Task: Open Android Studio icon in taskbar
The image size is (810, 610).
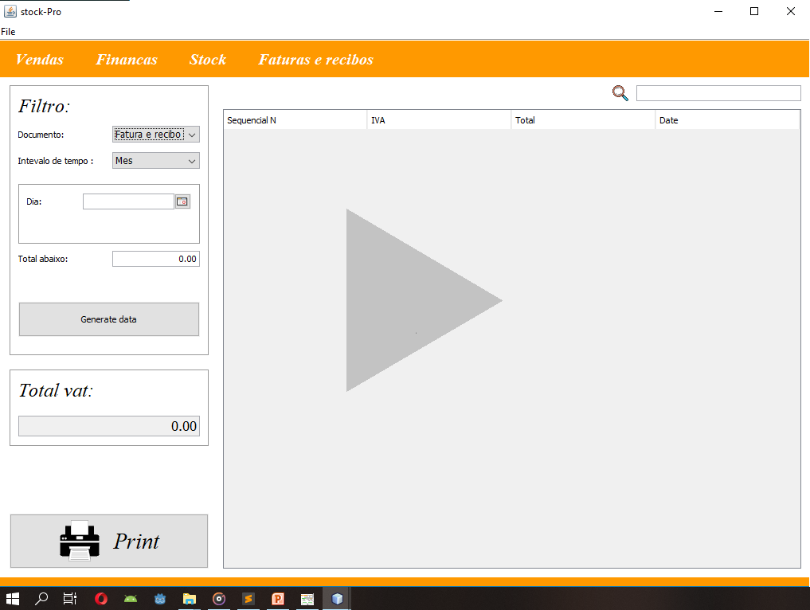Action: point(131,599)
